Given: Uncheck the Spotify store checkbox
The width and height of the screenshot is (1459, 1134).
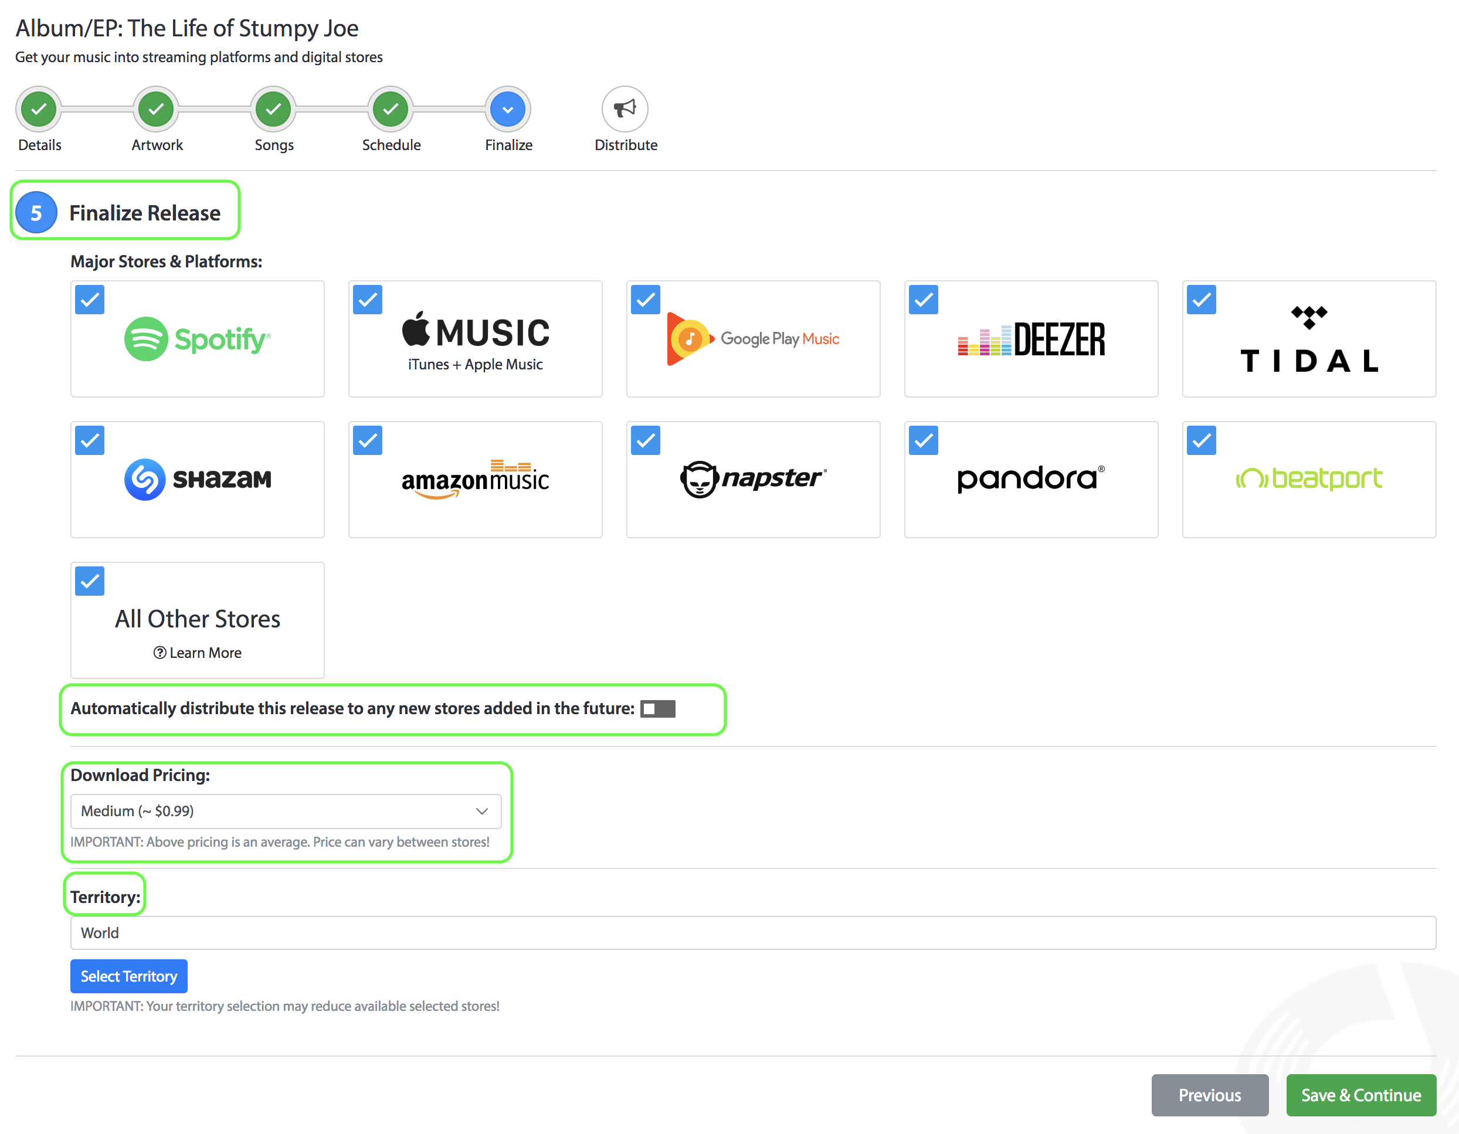Looking at the screenshot, I should pos(90,300).
